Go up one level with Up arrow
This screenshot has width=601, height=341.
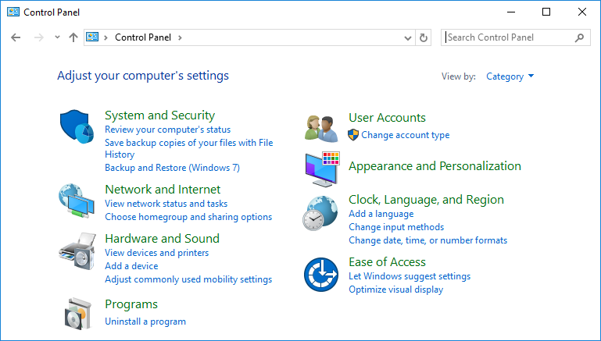[x=73, y=37]
